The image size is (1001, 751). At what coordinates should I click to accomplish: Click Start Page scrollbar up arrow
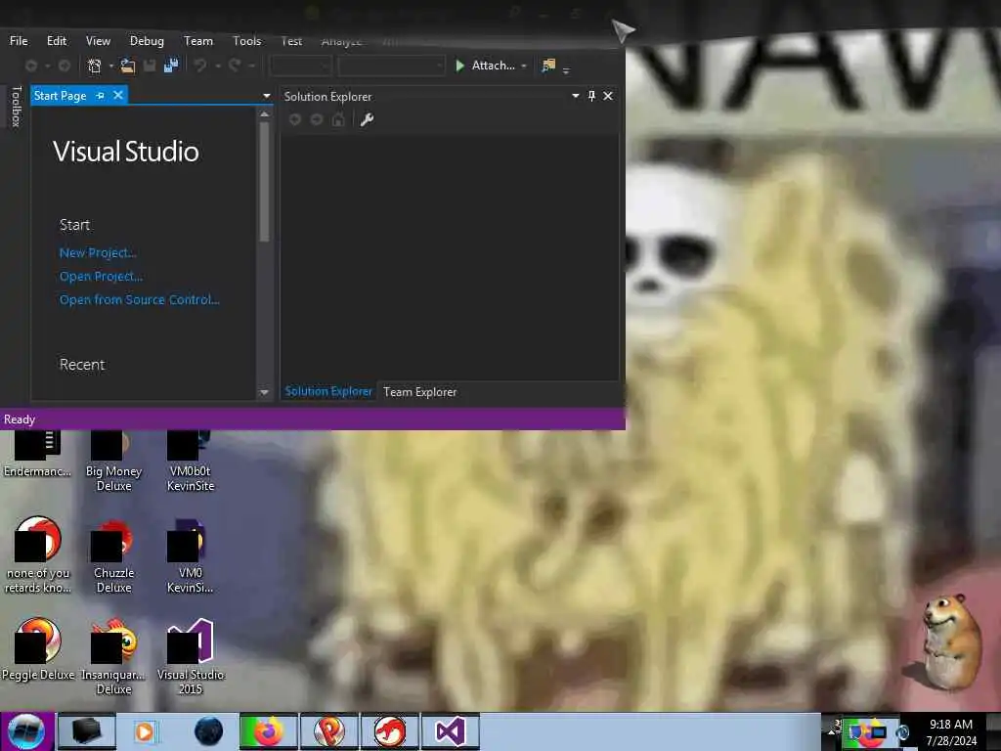(x=264, y=114)
